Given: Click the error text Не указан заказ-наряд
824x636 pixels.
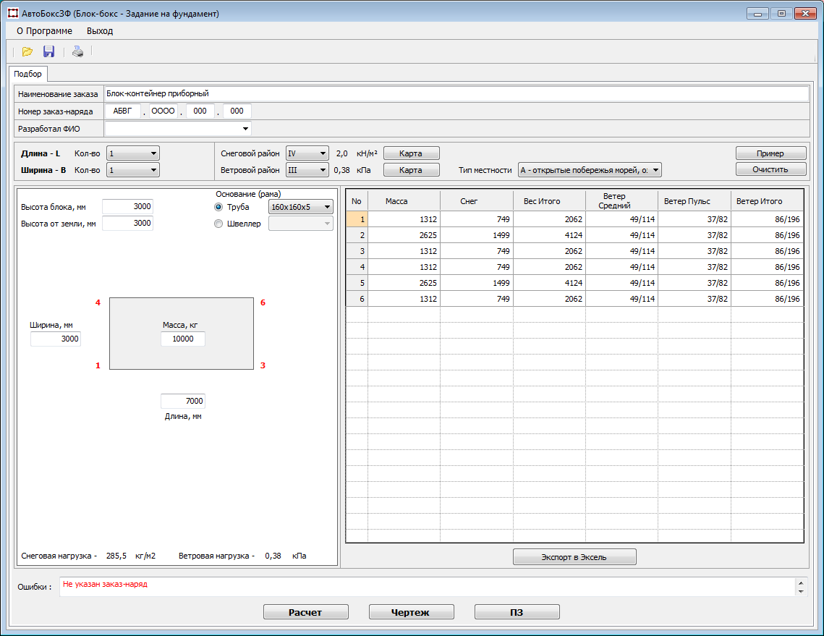Looking at the screenshot, I should pyautogui.click(x=105, y=584).
